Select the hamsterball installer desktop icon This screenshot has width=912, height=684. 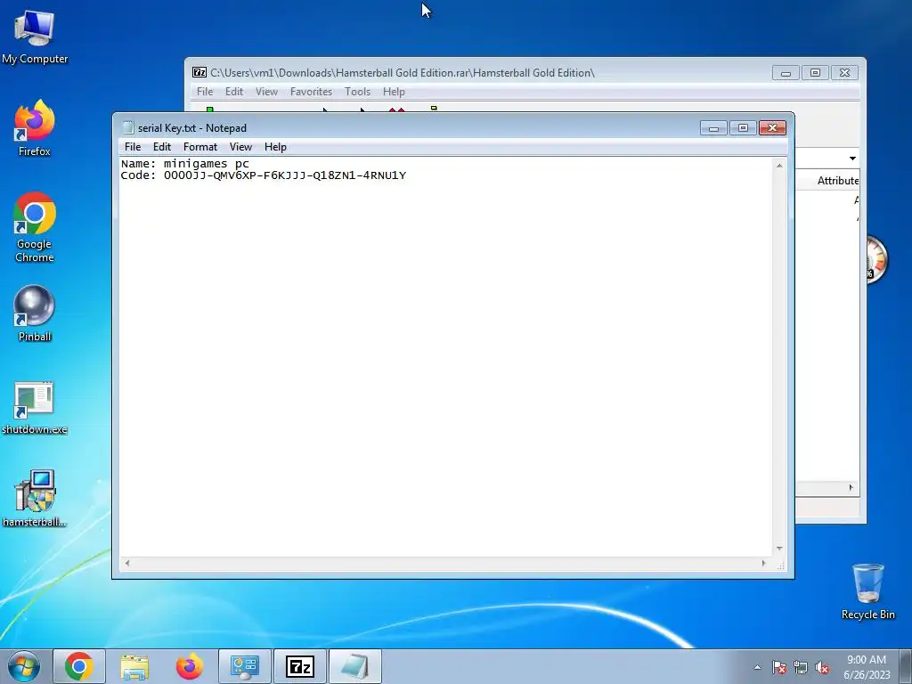coord(35,499)
